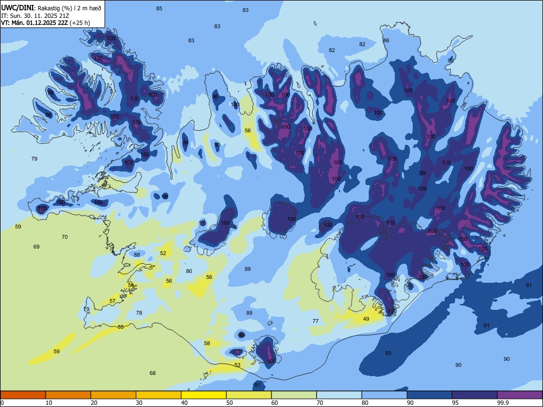Click the humidity value 58 on the map

point(207,344)
